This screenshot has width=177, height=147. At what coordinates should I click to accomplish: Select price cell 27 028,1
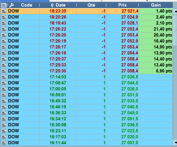[122, 23]
